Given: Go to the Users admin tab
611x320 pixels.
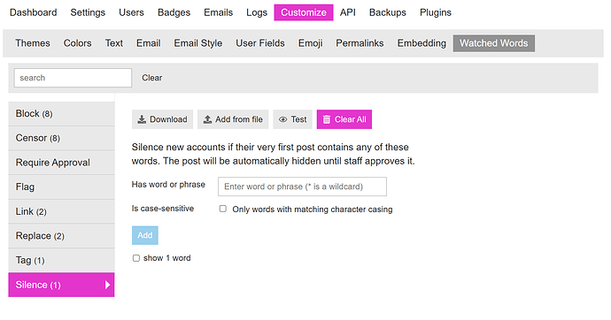Looking at the screenshot, I should pyautogui.click(x=131, y=12).
